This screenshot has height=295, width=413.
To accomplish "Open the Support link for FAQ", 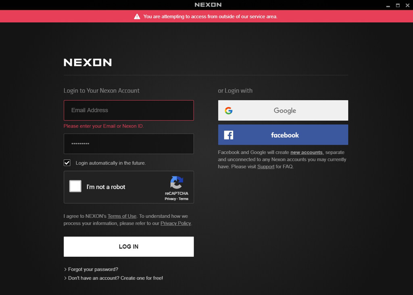I will (266, 167).
